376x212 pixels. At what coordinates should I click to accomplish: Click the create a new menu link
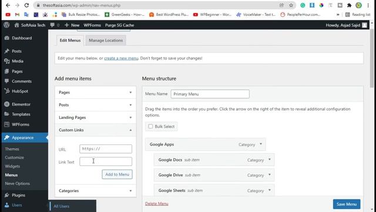[121, 58]
